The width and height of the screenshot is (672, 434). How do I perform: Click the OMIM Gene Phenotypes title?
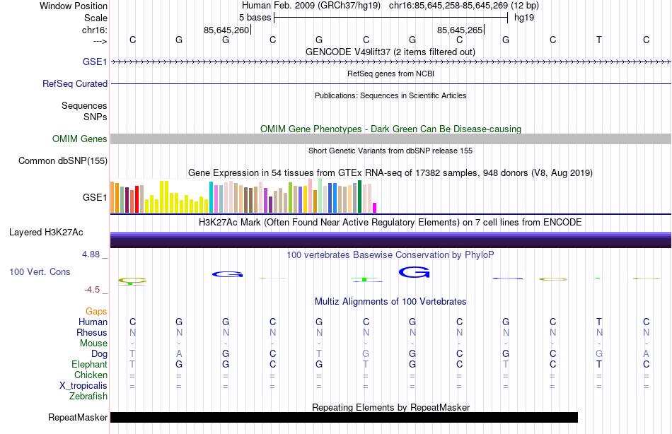point(390,129)
